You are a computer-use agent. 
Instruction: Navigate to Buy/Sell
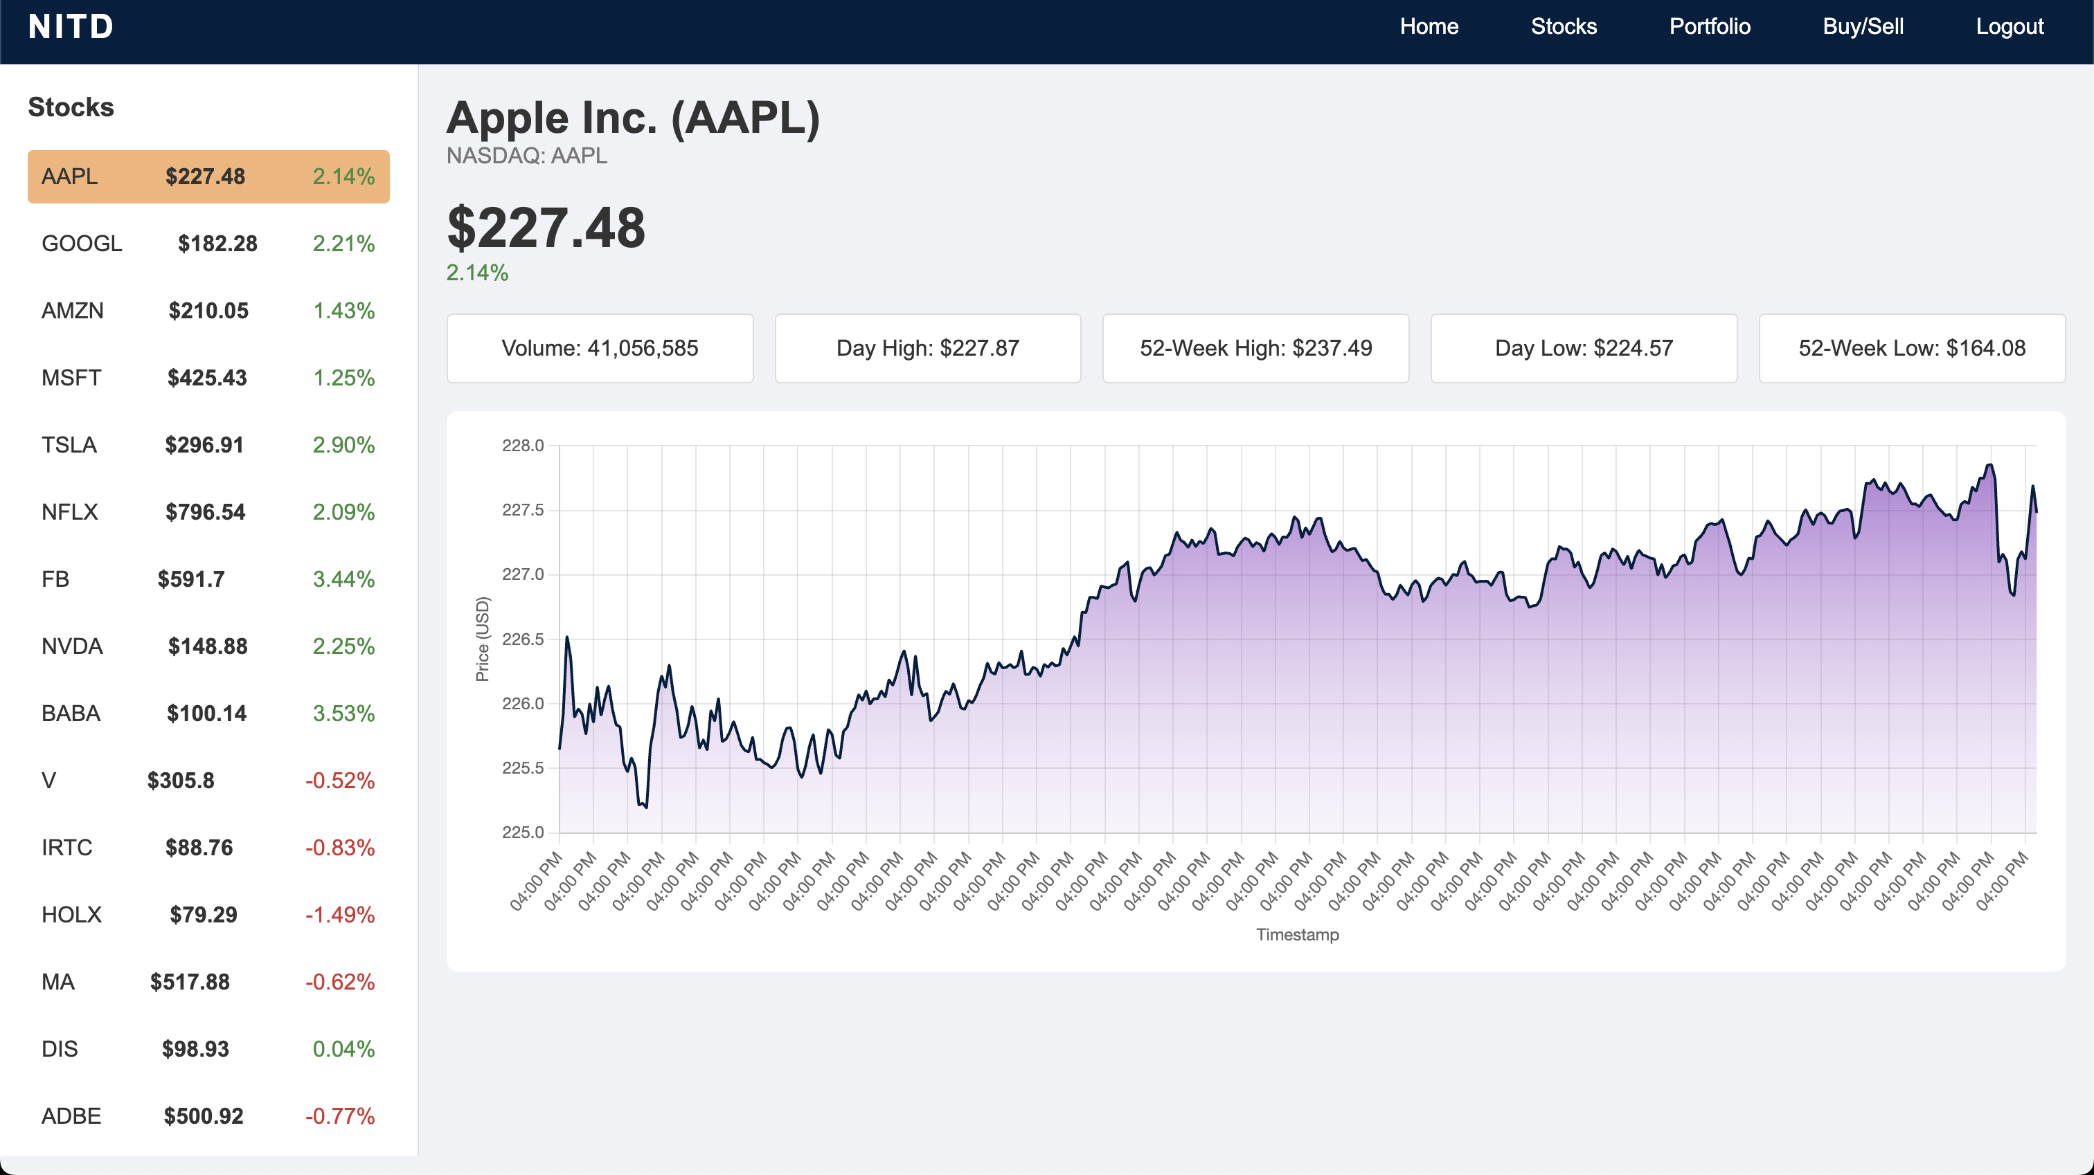click(1862, 27)
